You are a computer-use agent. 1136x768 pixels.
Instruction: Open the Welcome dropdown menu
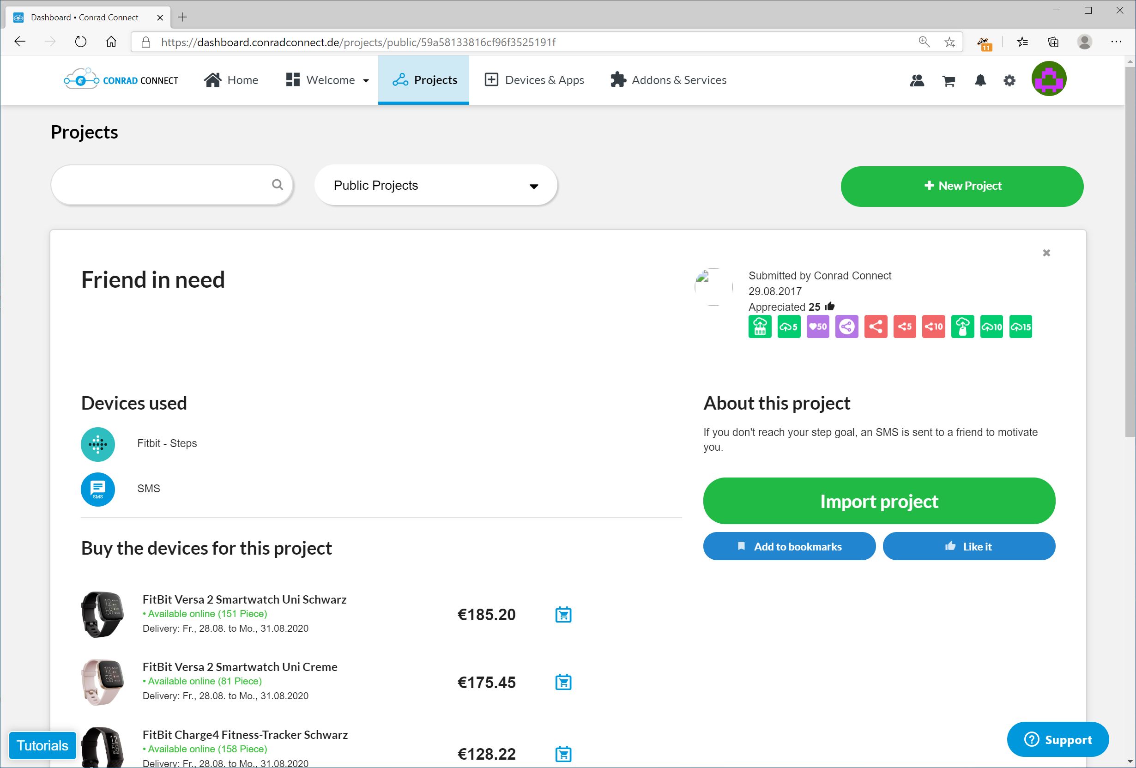(x=327, y=80)
